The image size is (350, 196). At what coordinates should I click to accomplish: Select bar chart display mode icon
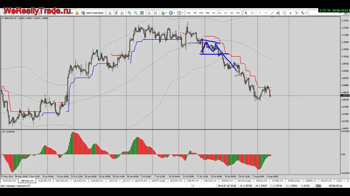(x=110, y=13)
